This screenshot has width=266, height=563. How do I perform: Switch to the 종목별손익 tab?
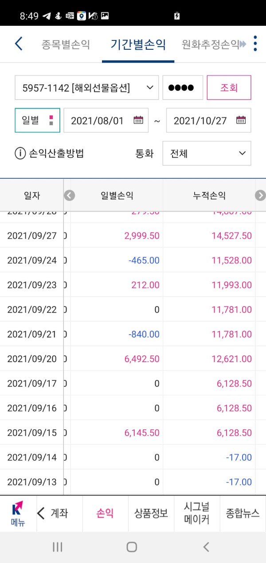[x=66, y=44]
